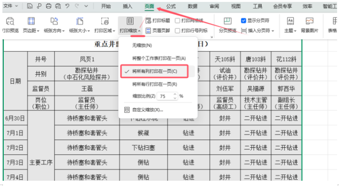The height and width of the screenshot is (186, 339).
Task: Open 页眉页脚 header footer icon
Action: point(148,31)
